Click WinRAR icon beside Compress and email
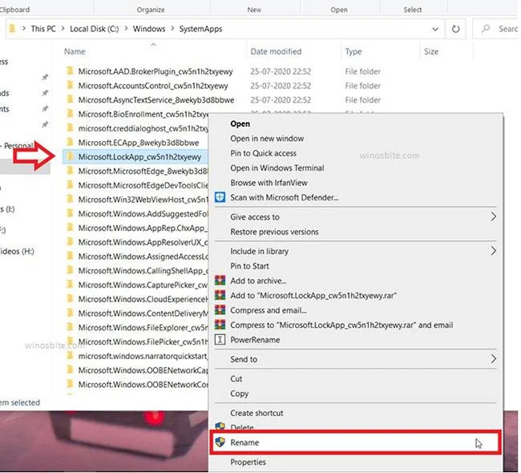The width and height of the screenshot is (521, 473). [220, 309]
